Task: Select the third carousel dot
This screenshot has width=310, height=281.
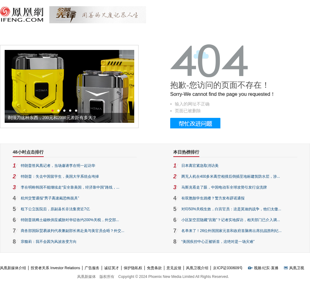Action: coord(64,110)
